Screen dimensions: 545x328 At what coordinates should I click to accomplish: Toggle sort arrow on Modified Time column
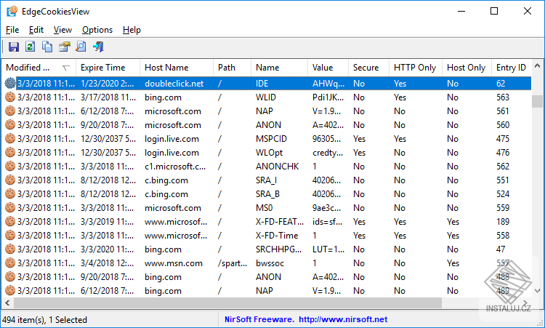pyautogui.click(x=66, y=68)
